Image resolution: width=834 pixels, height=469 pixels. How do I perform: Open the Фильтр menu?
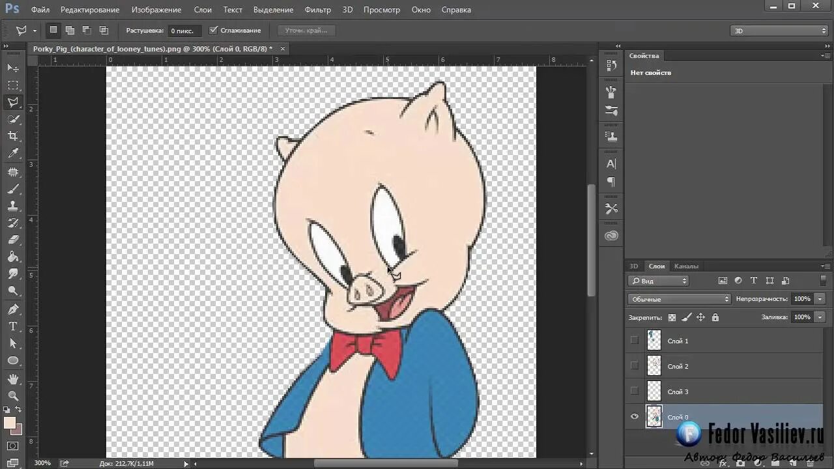tap(318, 10)
